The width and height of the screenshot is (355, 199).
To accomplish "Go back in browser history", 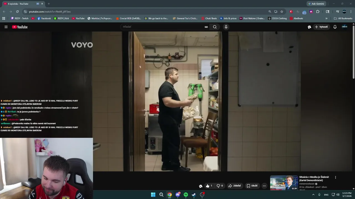I will coord(4,12).
